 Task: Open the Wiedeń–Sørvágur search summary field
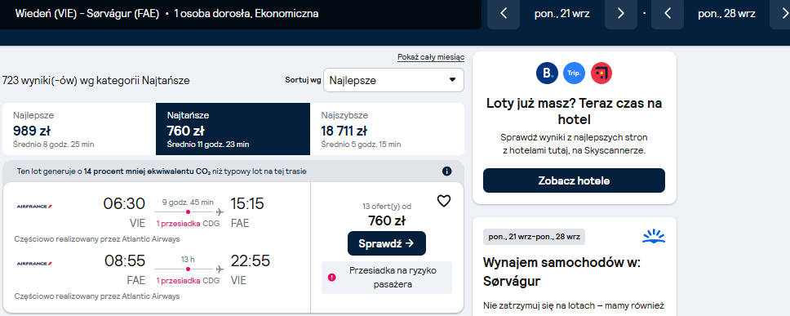click(240, 14)
